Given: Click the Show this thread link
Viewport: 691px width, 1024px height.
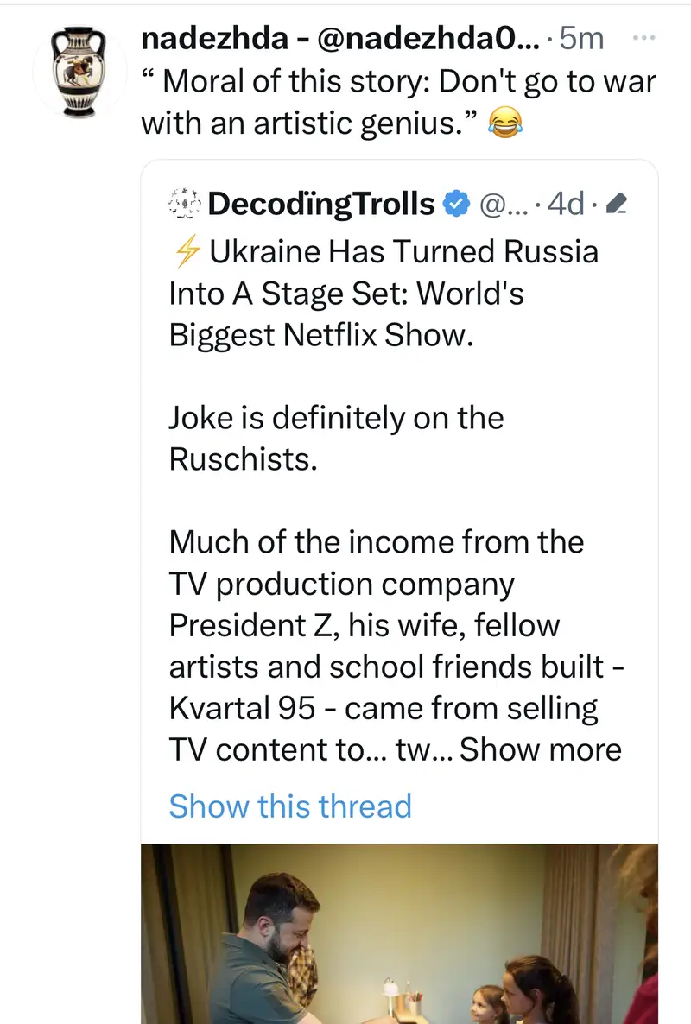Looking at the screenshot, I should tap(290, 806).
